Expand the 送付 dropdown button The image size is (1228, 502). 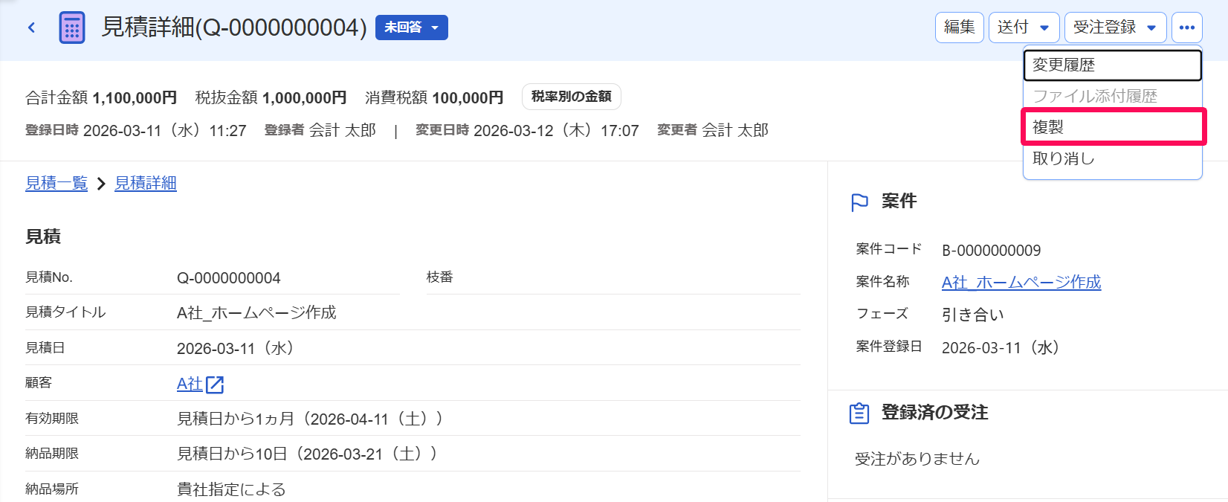click(x=1024, y=28)
